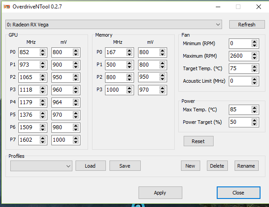Increase GPU P5 MHz with up arrow

tap(42, 113)
